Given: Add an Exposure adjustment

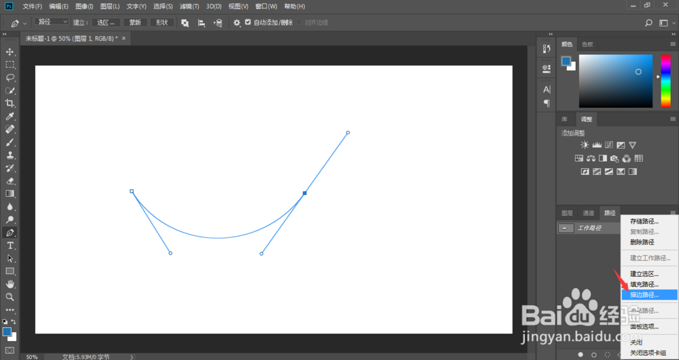Looking at the screenshot, I should coord(621,145).
